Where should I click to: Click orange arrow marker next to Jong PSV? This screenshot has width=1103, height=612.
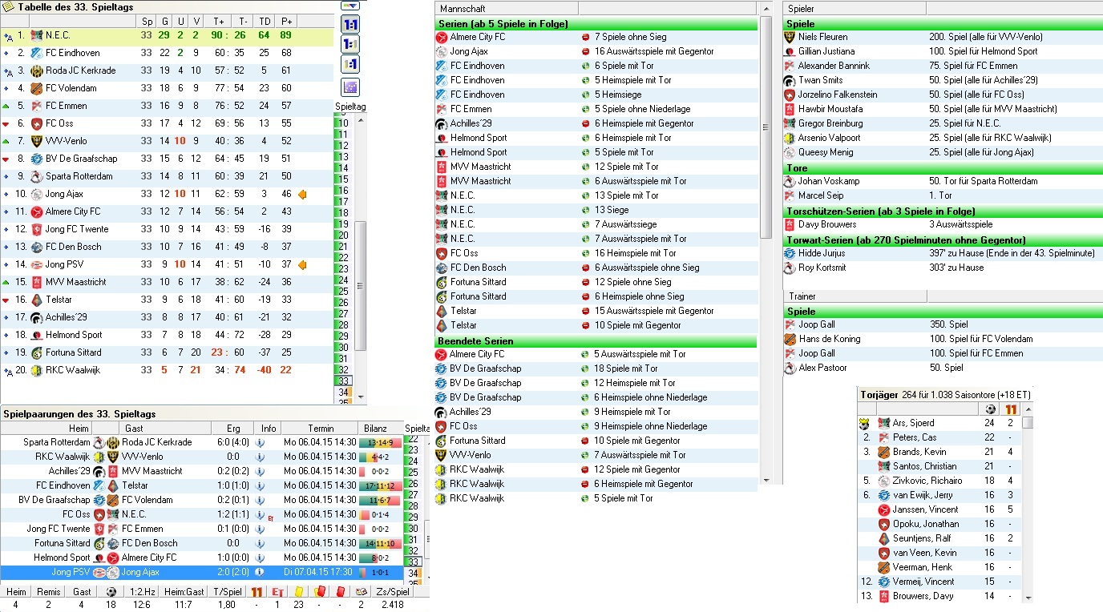coord(302,264)
